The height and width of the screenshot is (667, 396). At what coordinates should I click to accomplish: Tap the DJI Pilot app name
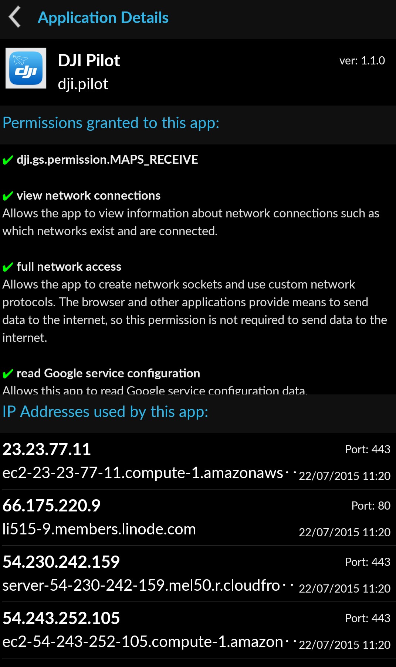click(89, 60)
